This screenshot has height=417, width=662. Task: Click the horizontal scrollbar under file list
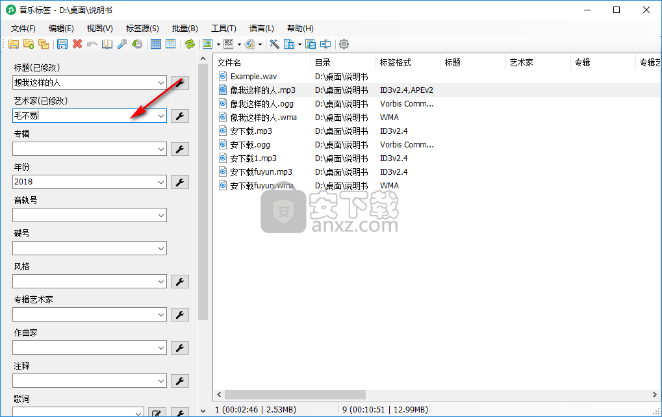coord(295,395)
